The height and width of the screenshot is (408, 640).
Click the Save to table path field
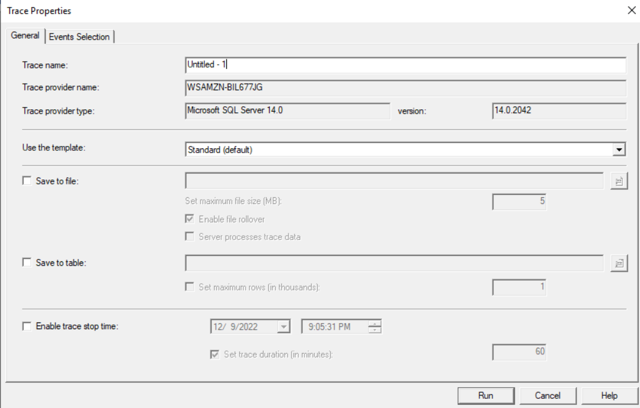coord(394,263)
